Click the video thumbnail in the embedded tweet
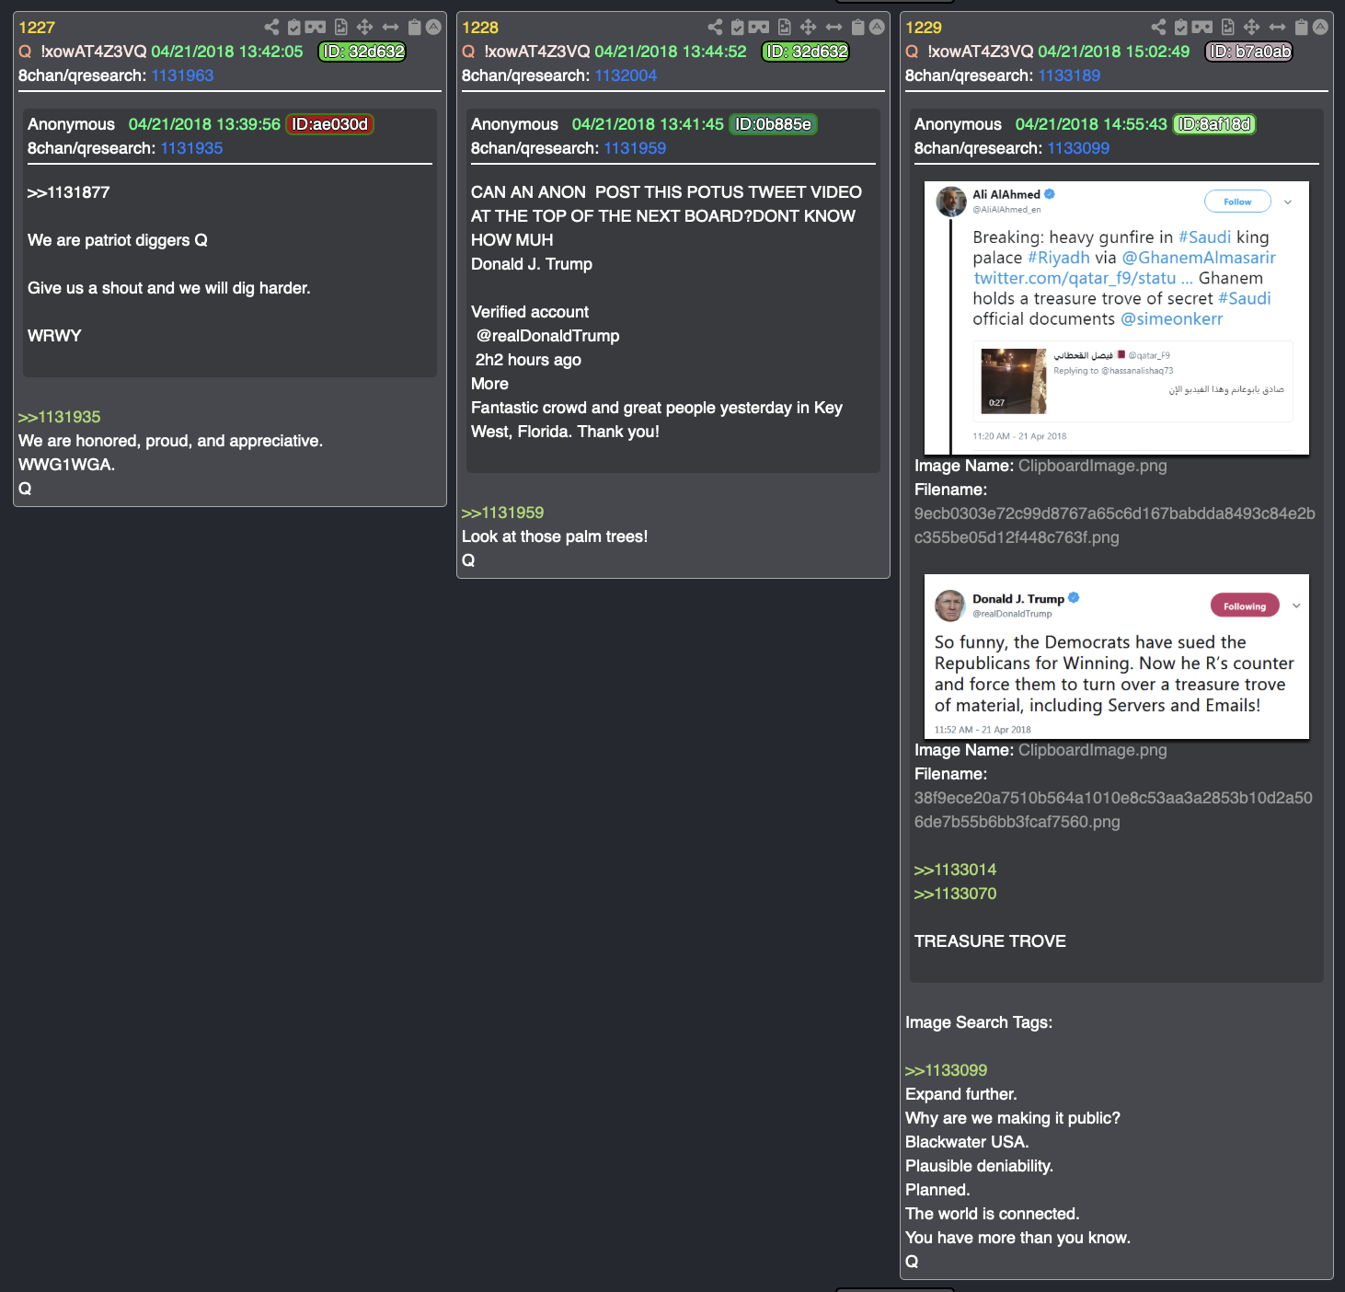Viewport: 1345px width, 1292px height. (1014, 381)
